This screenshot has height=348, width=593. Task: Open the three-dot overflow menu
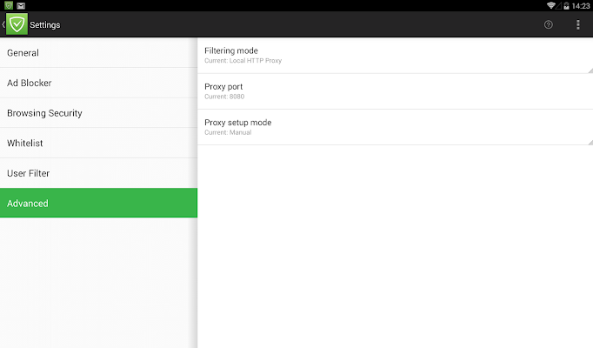[578, 24]
